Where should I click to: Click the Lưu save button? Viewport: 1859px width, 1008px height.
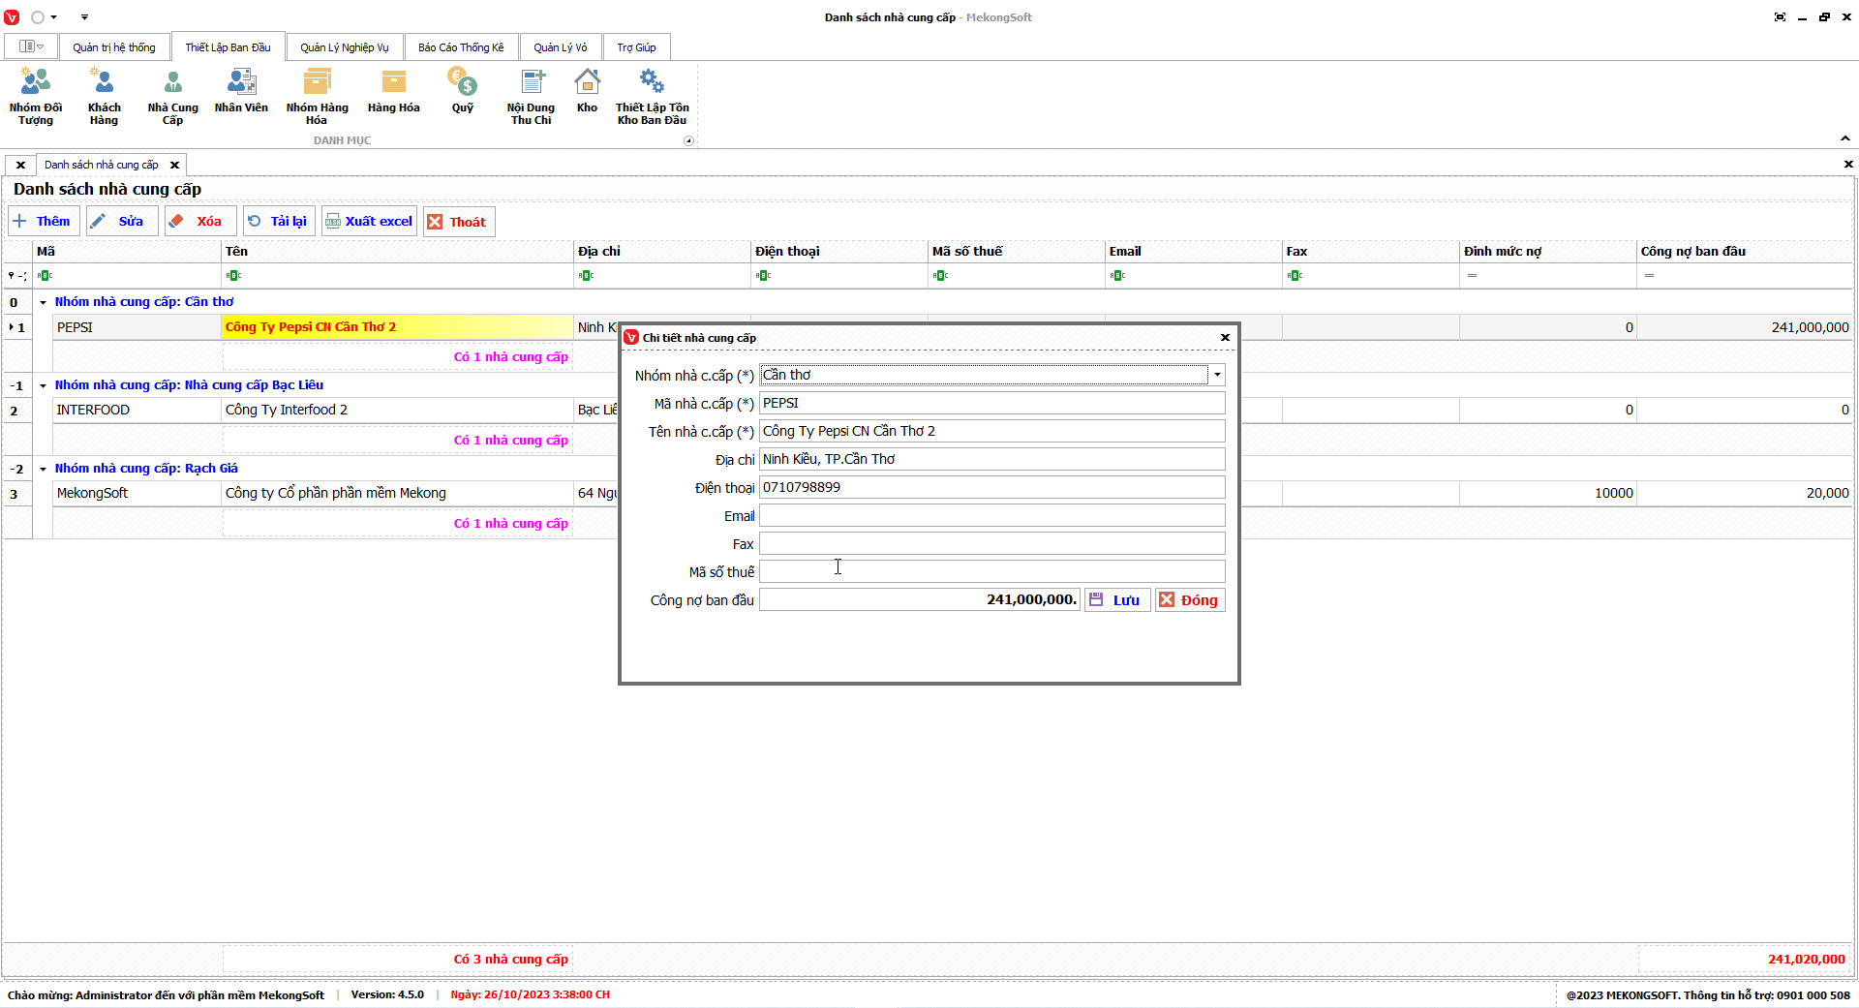(x=1117, y=600)
